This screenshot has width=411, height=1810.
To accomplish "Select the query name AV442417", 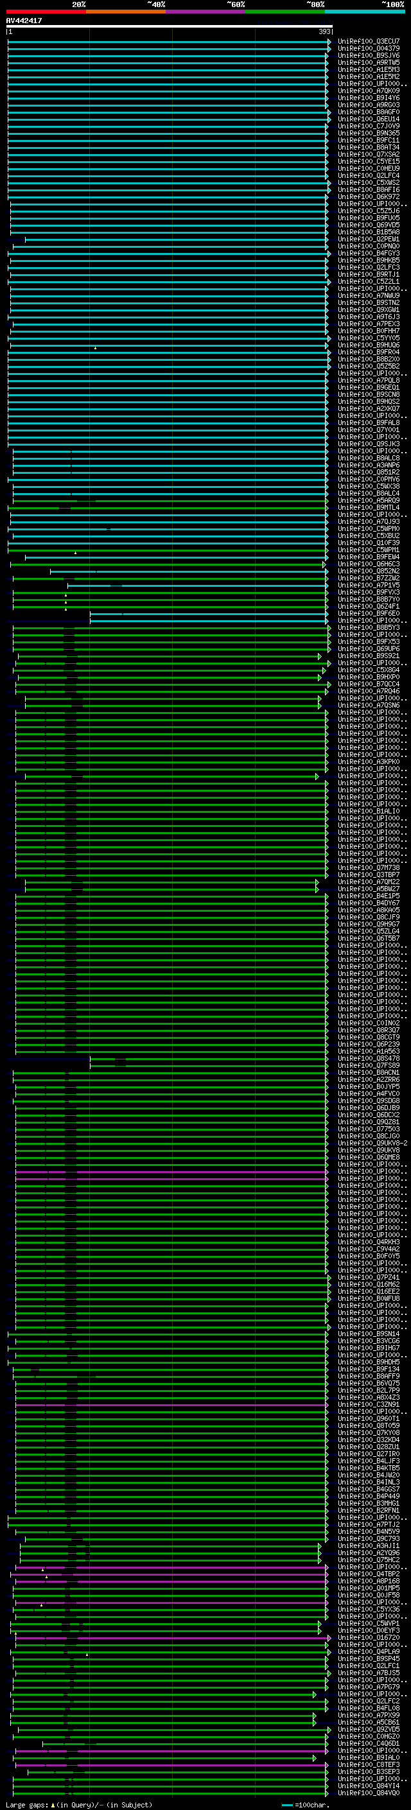I will [24, 21].
